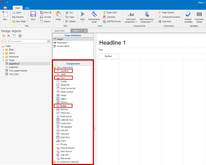Open Constant values
The image size is (206, 165).
199,17
